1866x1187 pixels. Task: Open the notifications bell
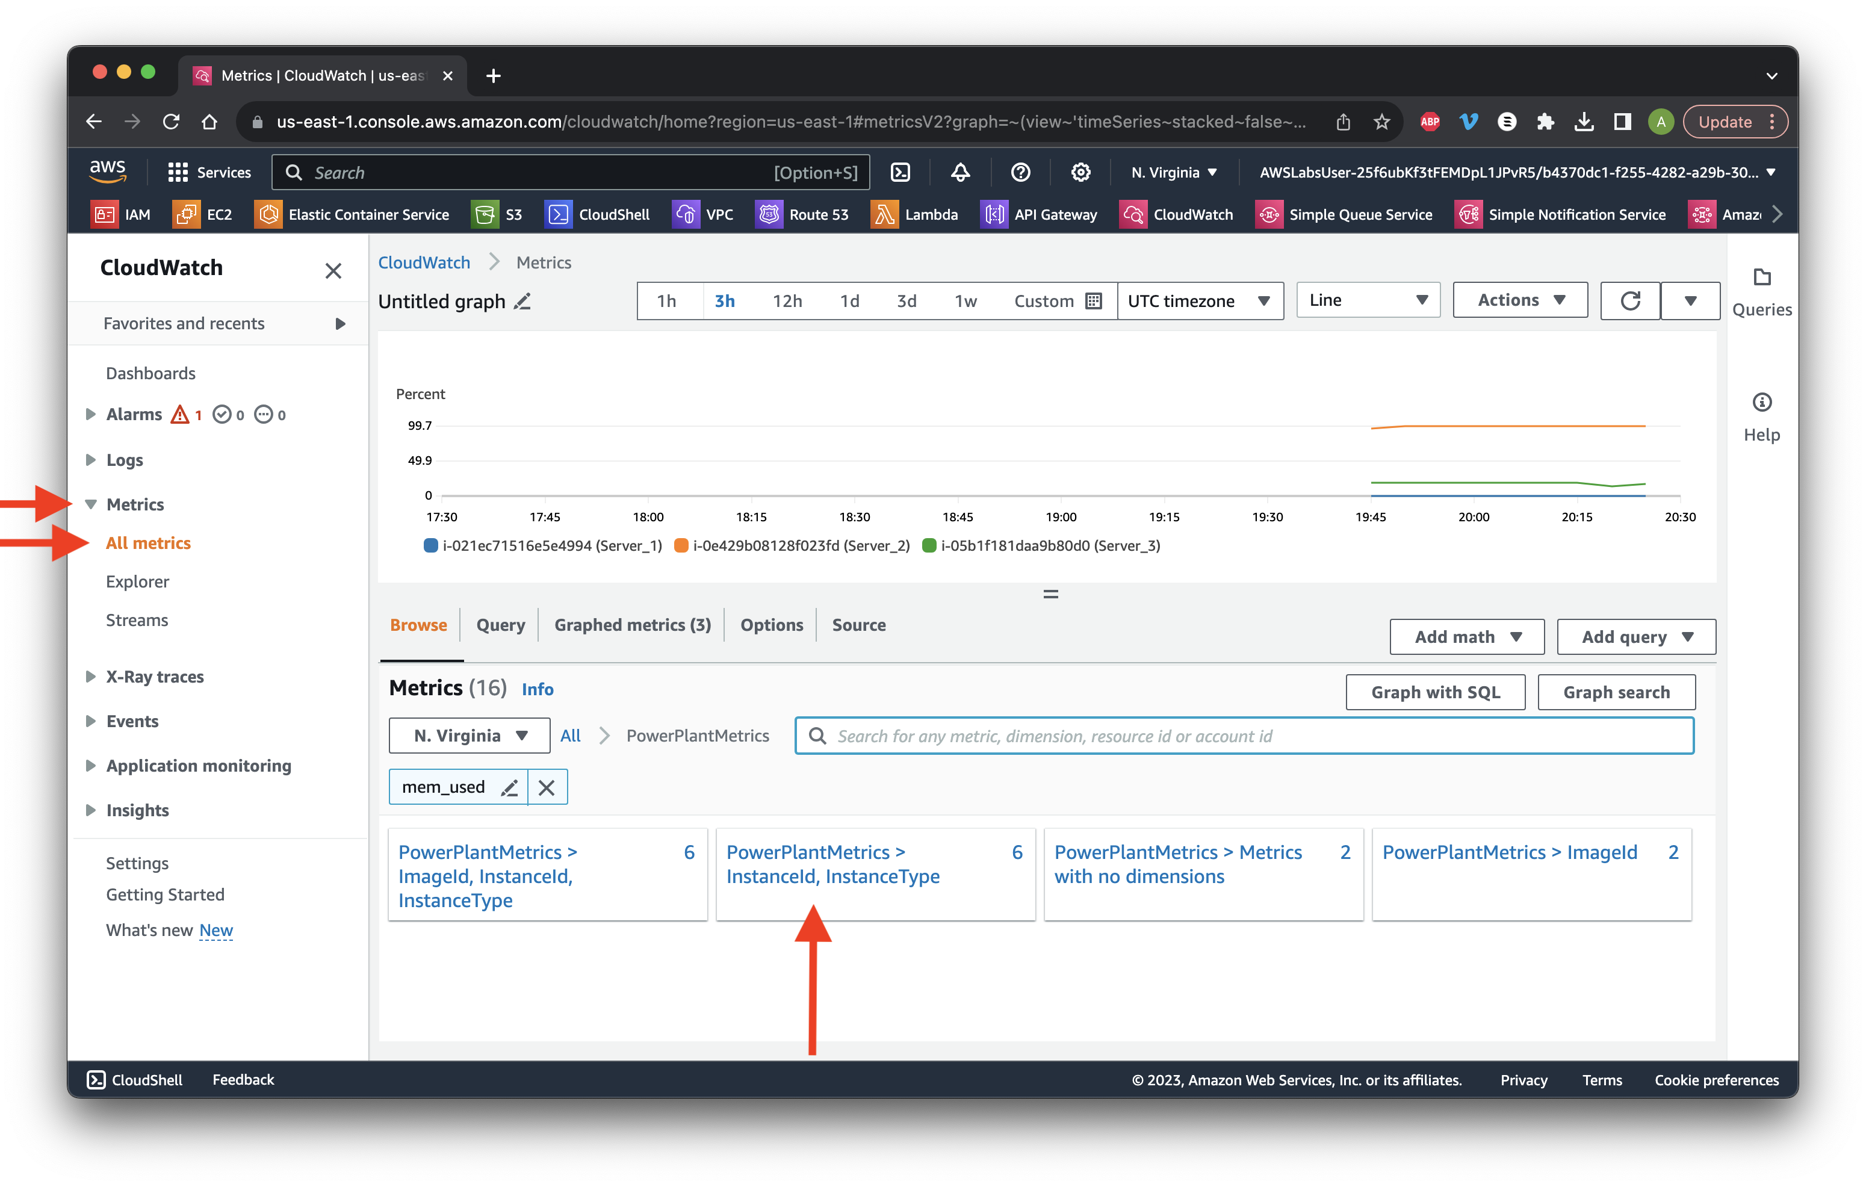960,172
